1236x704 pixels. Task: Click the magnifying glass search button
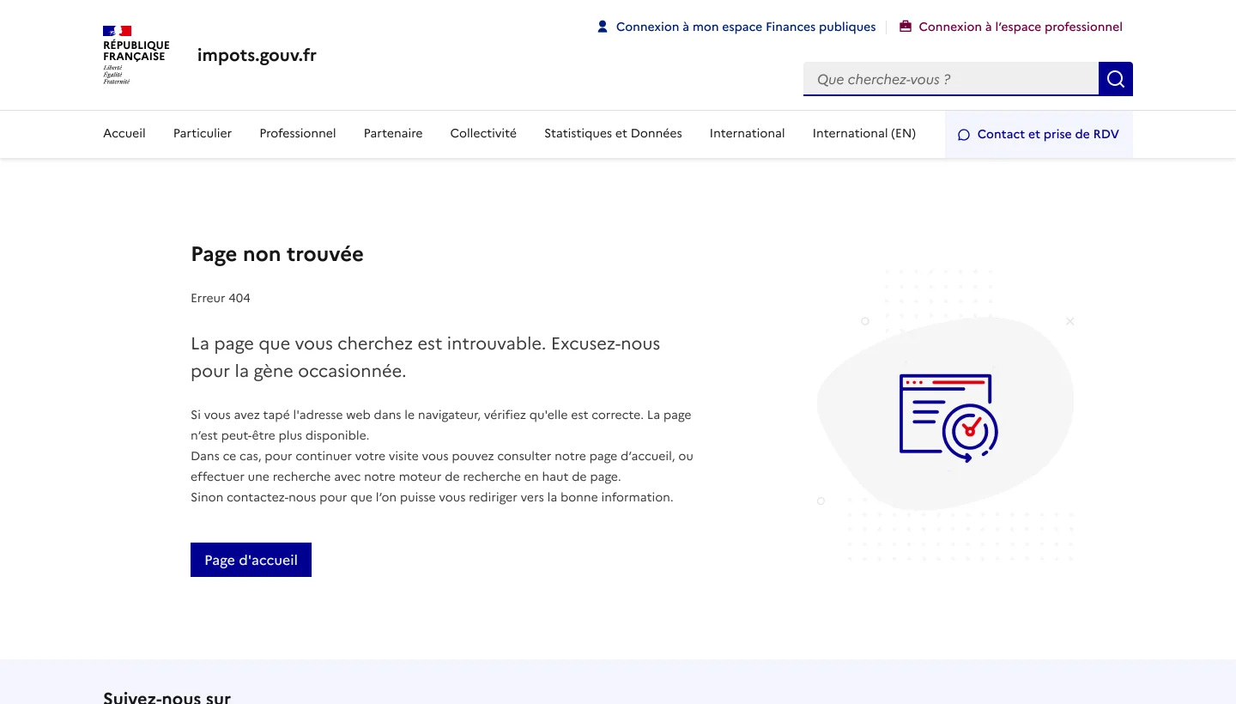point(1116,79)
